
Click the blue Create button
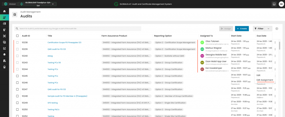click(x=242, y=29)
